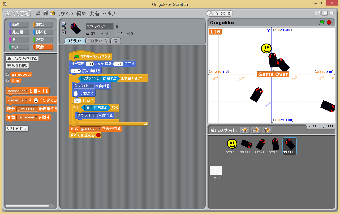This screenshot has height=214, width=340.
Task: Open スプライト1 dropdown in repeat-until condition
Action: click(x=92, y=79)
